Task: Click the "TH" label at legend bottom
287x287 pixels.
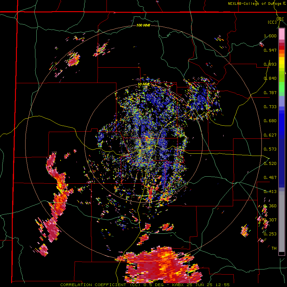Action: [274, 248]
